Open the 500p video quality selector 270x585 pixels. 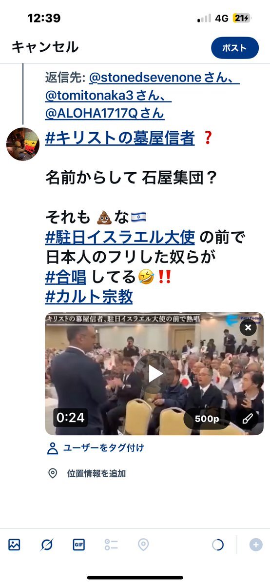click(x=207, y=419)
